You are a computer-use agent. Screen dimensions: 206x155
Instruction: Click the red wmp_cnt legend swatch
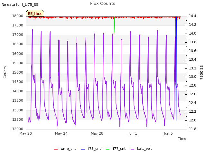click(x=56, y=149)
